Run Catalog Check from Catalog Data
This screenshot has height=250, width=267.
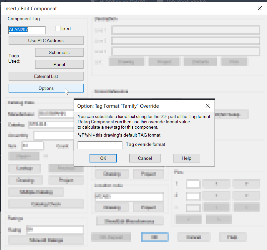(46, 203)
